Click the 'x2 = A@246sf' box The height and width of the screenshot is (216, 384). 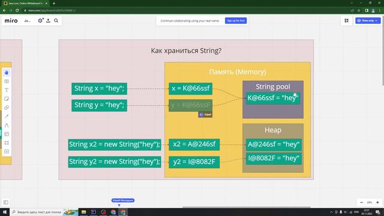[194, 145]
